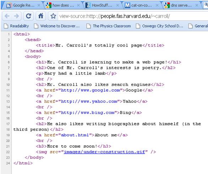
Task: Click the closing </head> tag
Action: [34, 51]
